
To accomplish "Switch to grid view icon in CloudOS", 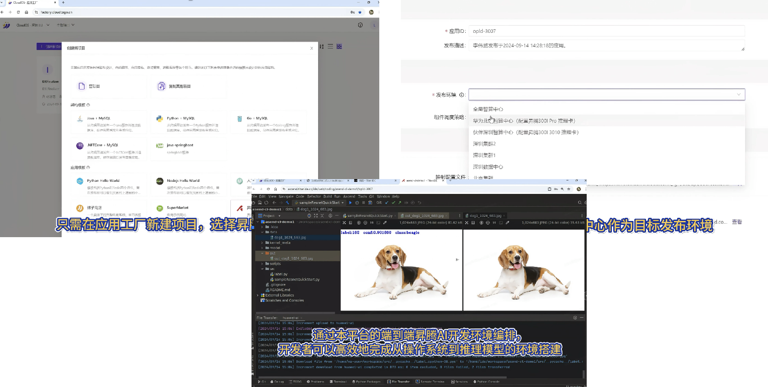I will point(339,46).
